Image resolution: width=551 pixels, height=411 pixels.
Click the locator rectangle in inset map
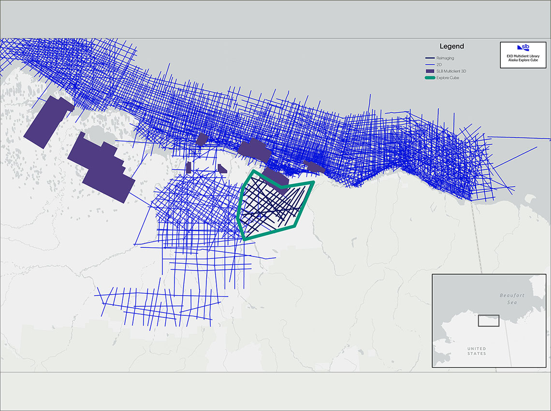click(x=489, y=320)
